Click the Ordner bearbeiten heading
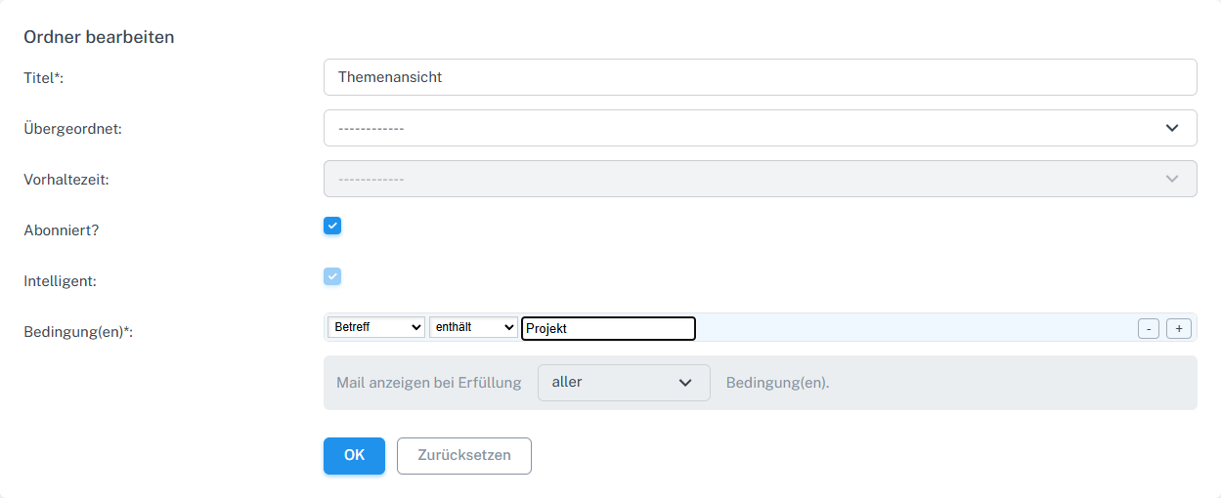 pos(99,38)
